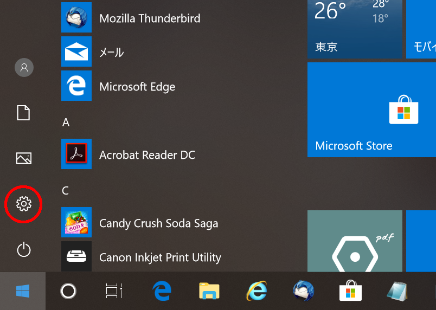
Task: Open File Explorer from taskbar
Action: [x=209, y=291]
